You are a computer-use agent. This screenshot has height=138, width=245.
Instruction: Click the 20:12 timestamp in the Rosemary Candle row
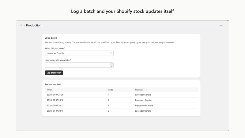pos(55,100)
